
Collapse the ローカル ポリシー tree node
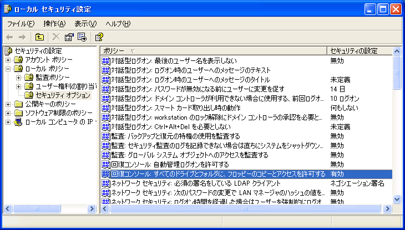pyautogui.click(x=8, y=69)
